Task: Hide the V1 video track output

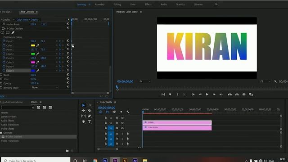Action: (x=122, y=128)
